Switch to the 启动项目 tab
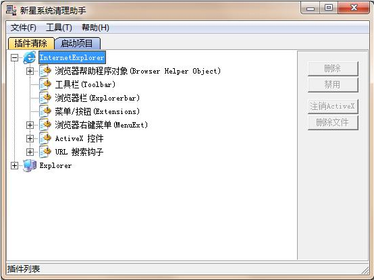 click(77, 43)
